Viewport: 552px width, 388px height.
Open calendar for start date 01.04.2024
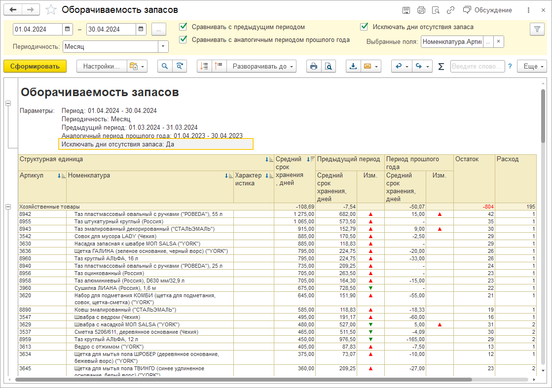[68, 30]
